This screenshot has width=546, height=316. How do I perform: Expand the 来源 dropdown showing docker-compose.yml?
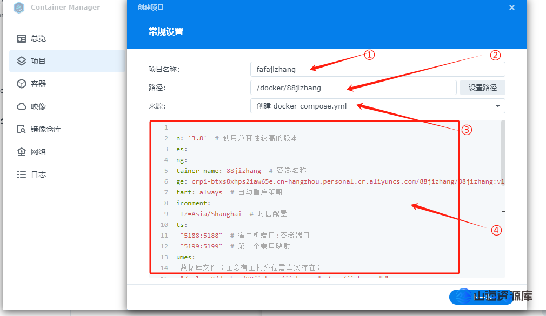(x=377, y=106)
